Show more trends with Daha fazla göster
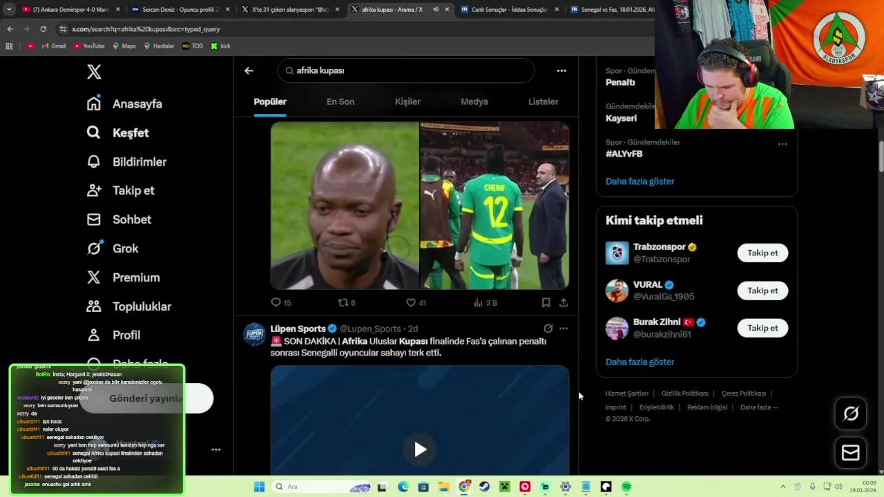Viewport: 884px width, 497px height. [x=640, y=181]
